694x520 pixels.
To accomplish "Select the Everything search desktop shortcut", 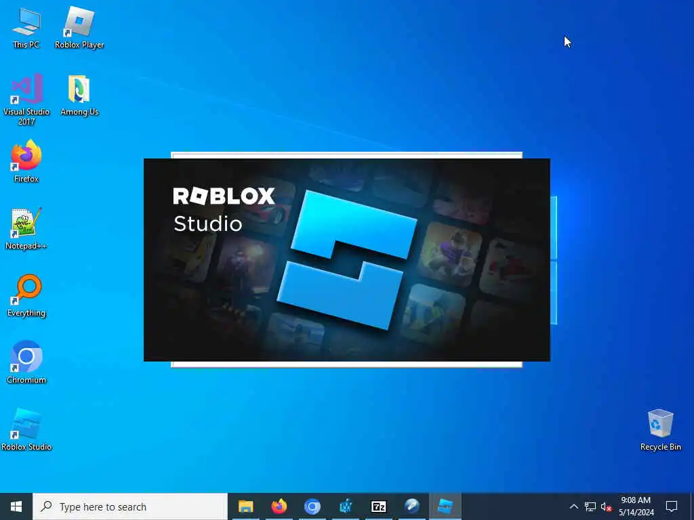I will (26, 296).
